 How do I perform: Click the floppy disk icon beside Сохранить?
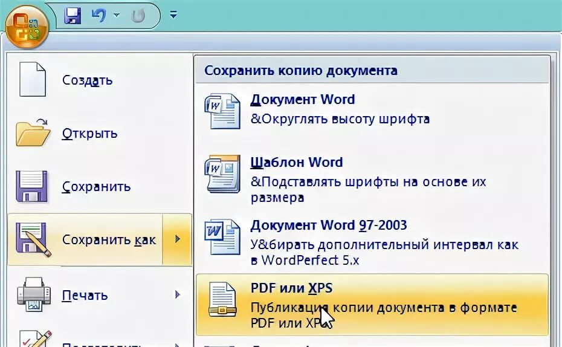click(x=31, y=186)
